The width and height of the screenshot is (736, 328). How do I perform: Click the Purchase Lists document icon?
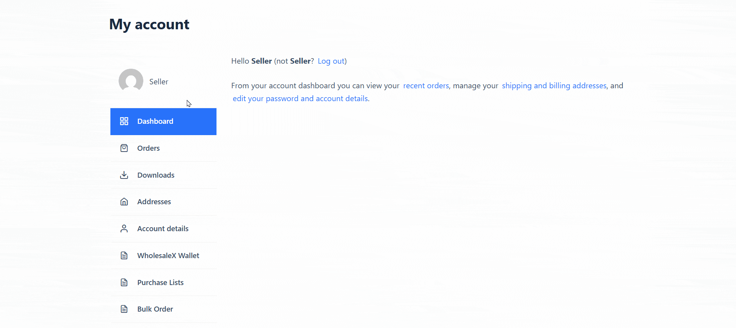(x=124, y=283)
